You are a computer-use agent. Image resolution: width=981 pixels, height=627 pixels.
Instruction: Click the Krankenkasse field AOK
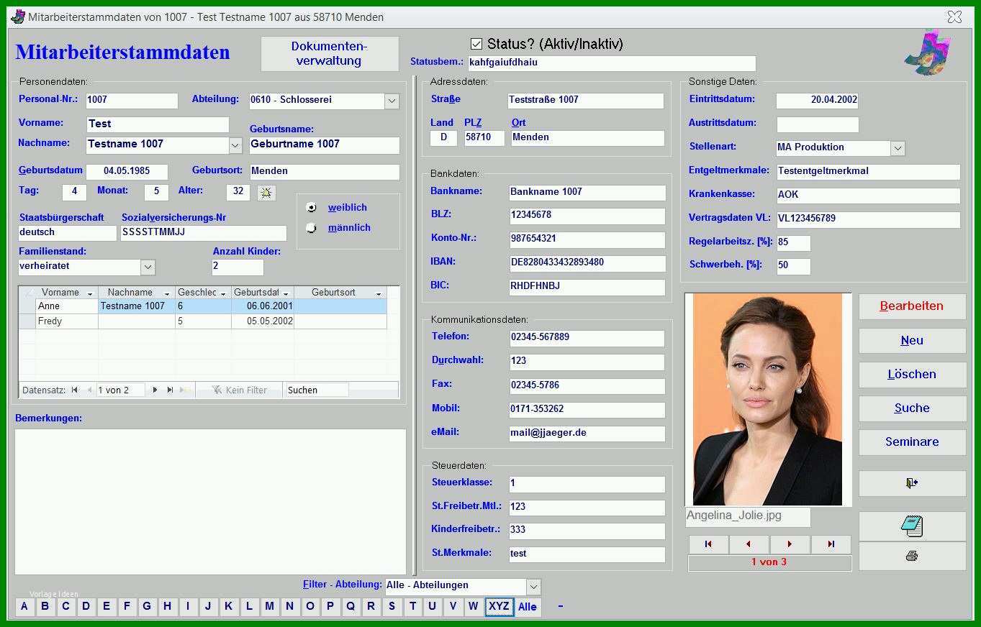[x=868, y=195]
